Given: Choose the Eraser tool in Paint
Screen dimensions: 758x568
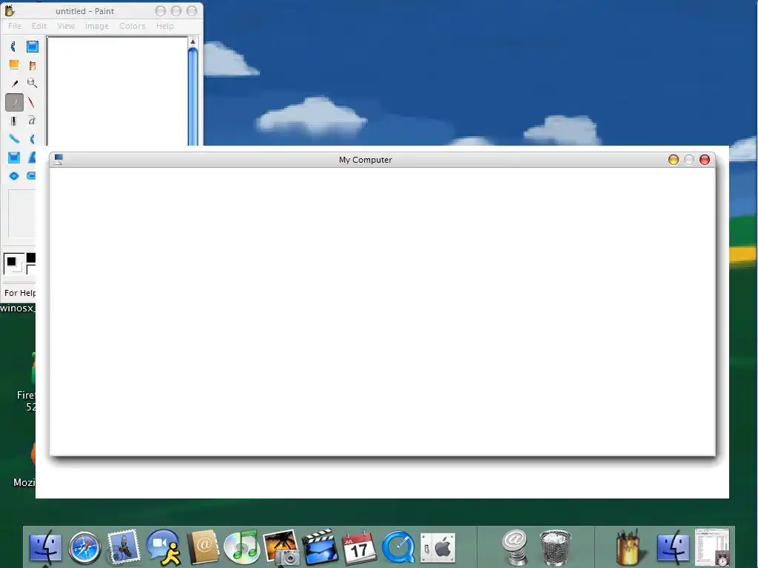Looking at the screenshot, I should 14,65.
